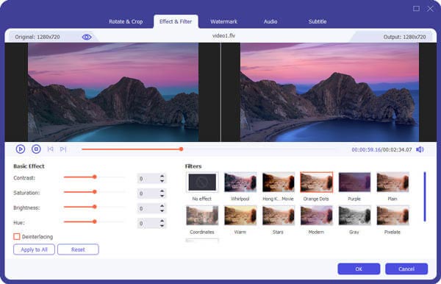Click the Apply to All button
Screen dimensions: 441x284
tap(34, 249)
